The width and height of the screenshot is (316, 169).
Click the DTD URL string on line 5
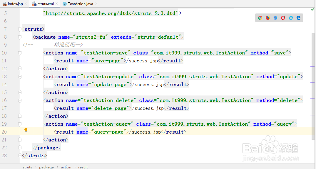pyautogui.click(x=111, y=13)
